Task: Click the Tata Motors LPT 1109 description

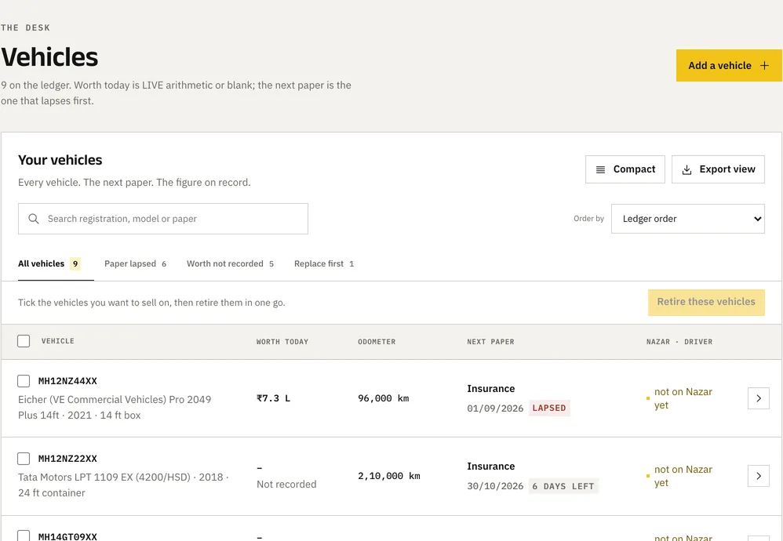Action: [123, 485]
